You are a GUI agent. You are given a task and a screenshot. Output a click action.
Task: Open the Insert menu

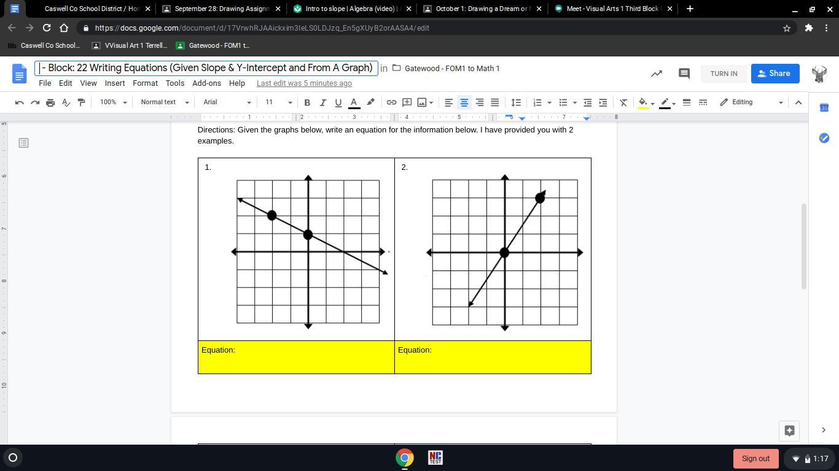pyautogui.click(x=114, y=83)
